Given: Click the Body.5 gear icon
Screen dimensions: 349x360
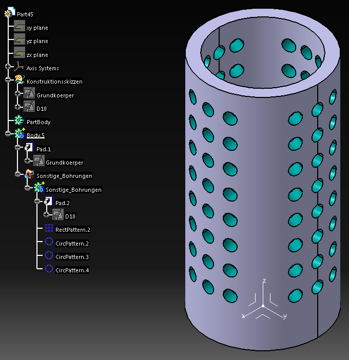Looking at the screenshot, I should tap(20, 133).
